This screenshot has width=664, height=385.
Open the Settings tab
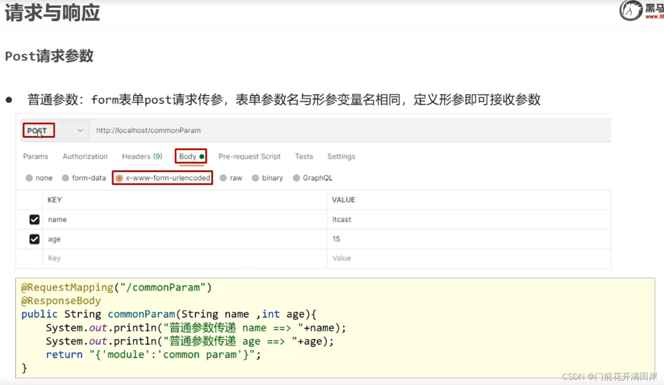(x=341, y=157)
